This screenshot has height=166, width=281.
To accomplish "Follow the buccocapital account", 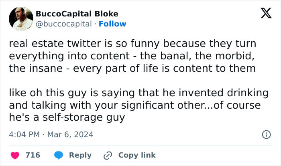I will click(112, 24).
